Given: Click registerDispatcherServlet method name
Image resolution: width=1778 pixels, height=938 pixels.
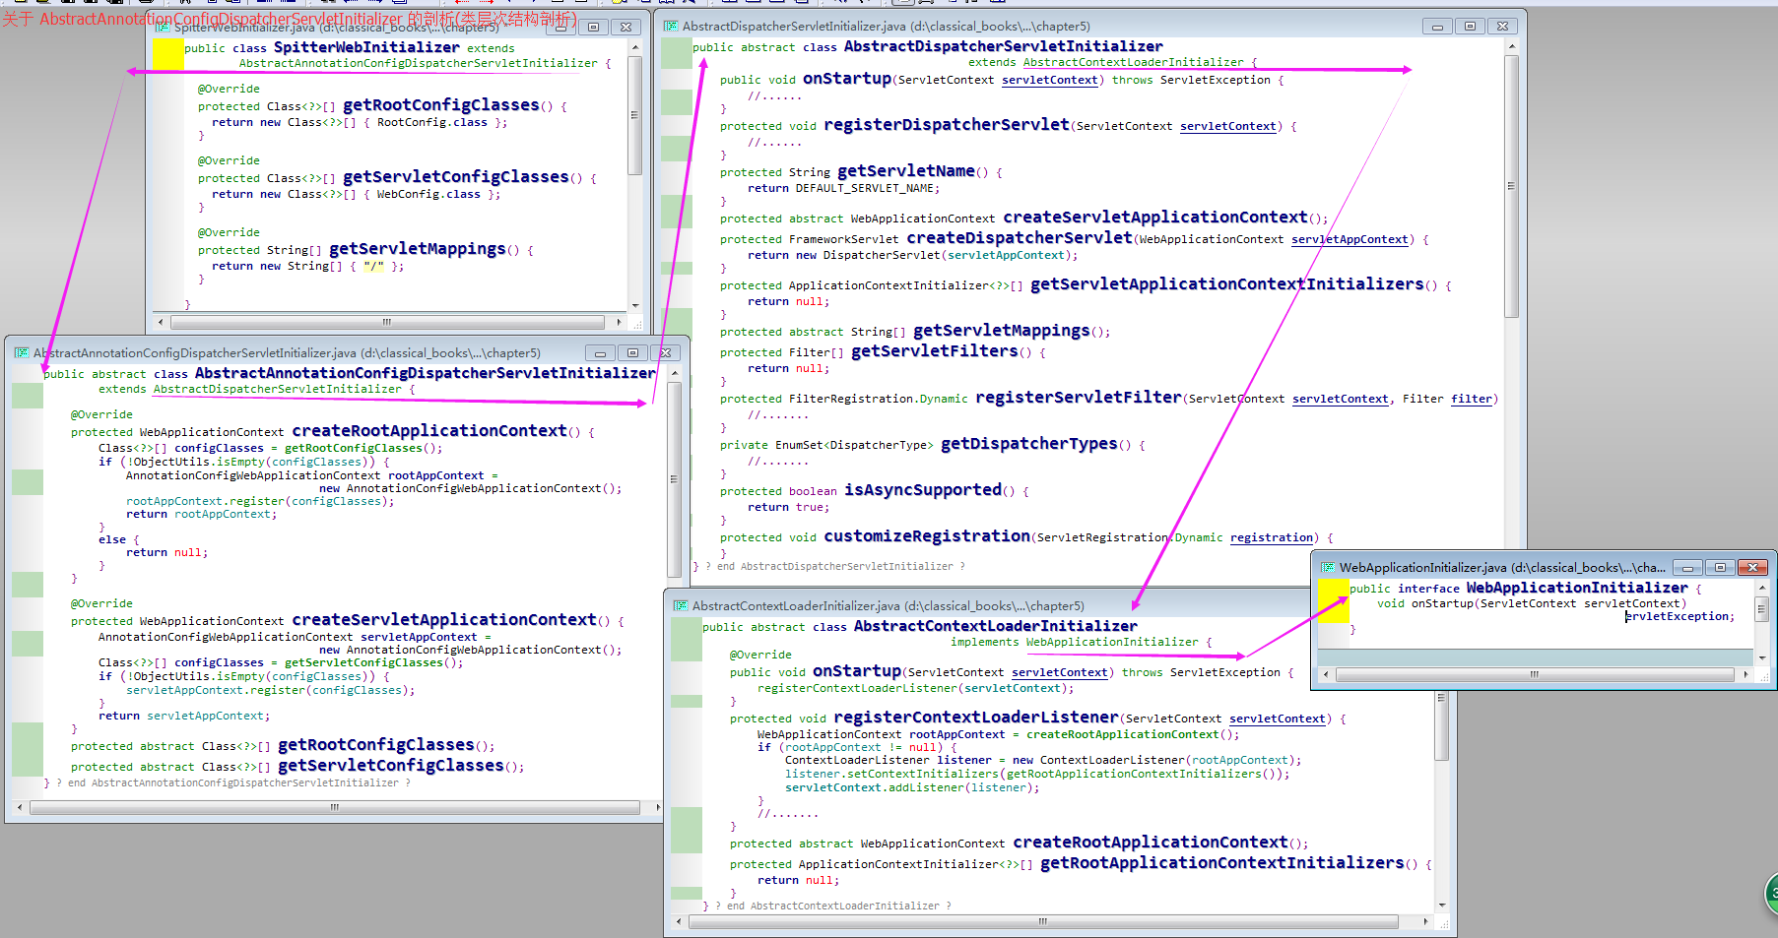Looking at the screenshot, I should click(947, 125).
